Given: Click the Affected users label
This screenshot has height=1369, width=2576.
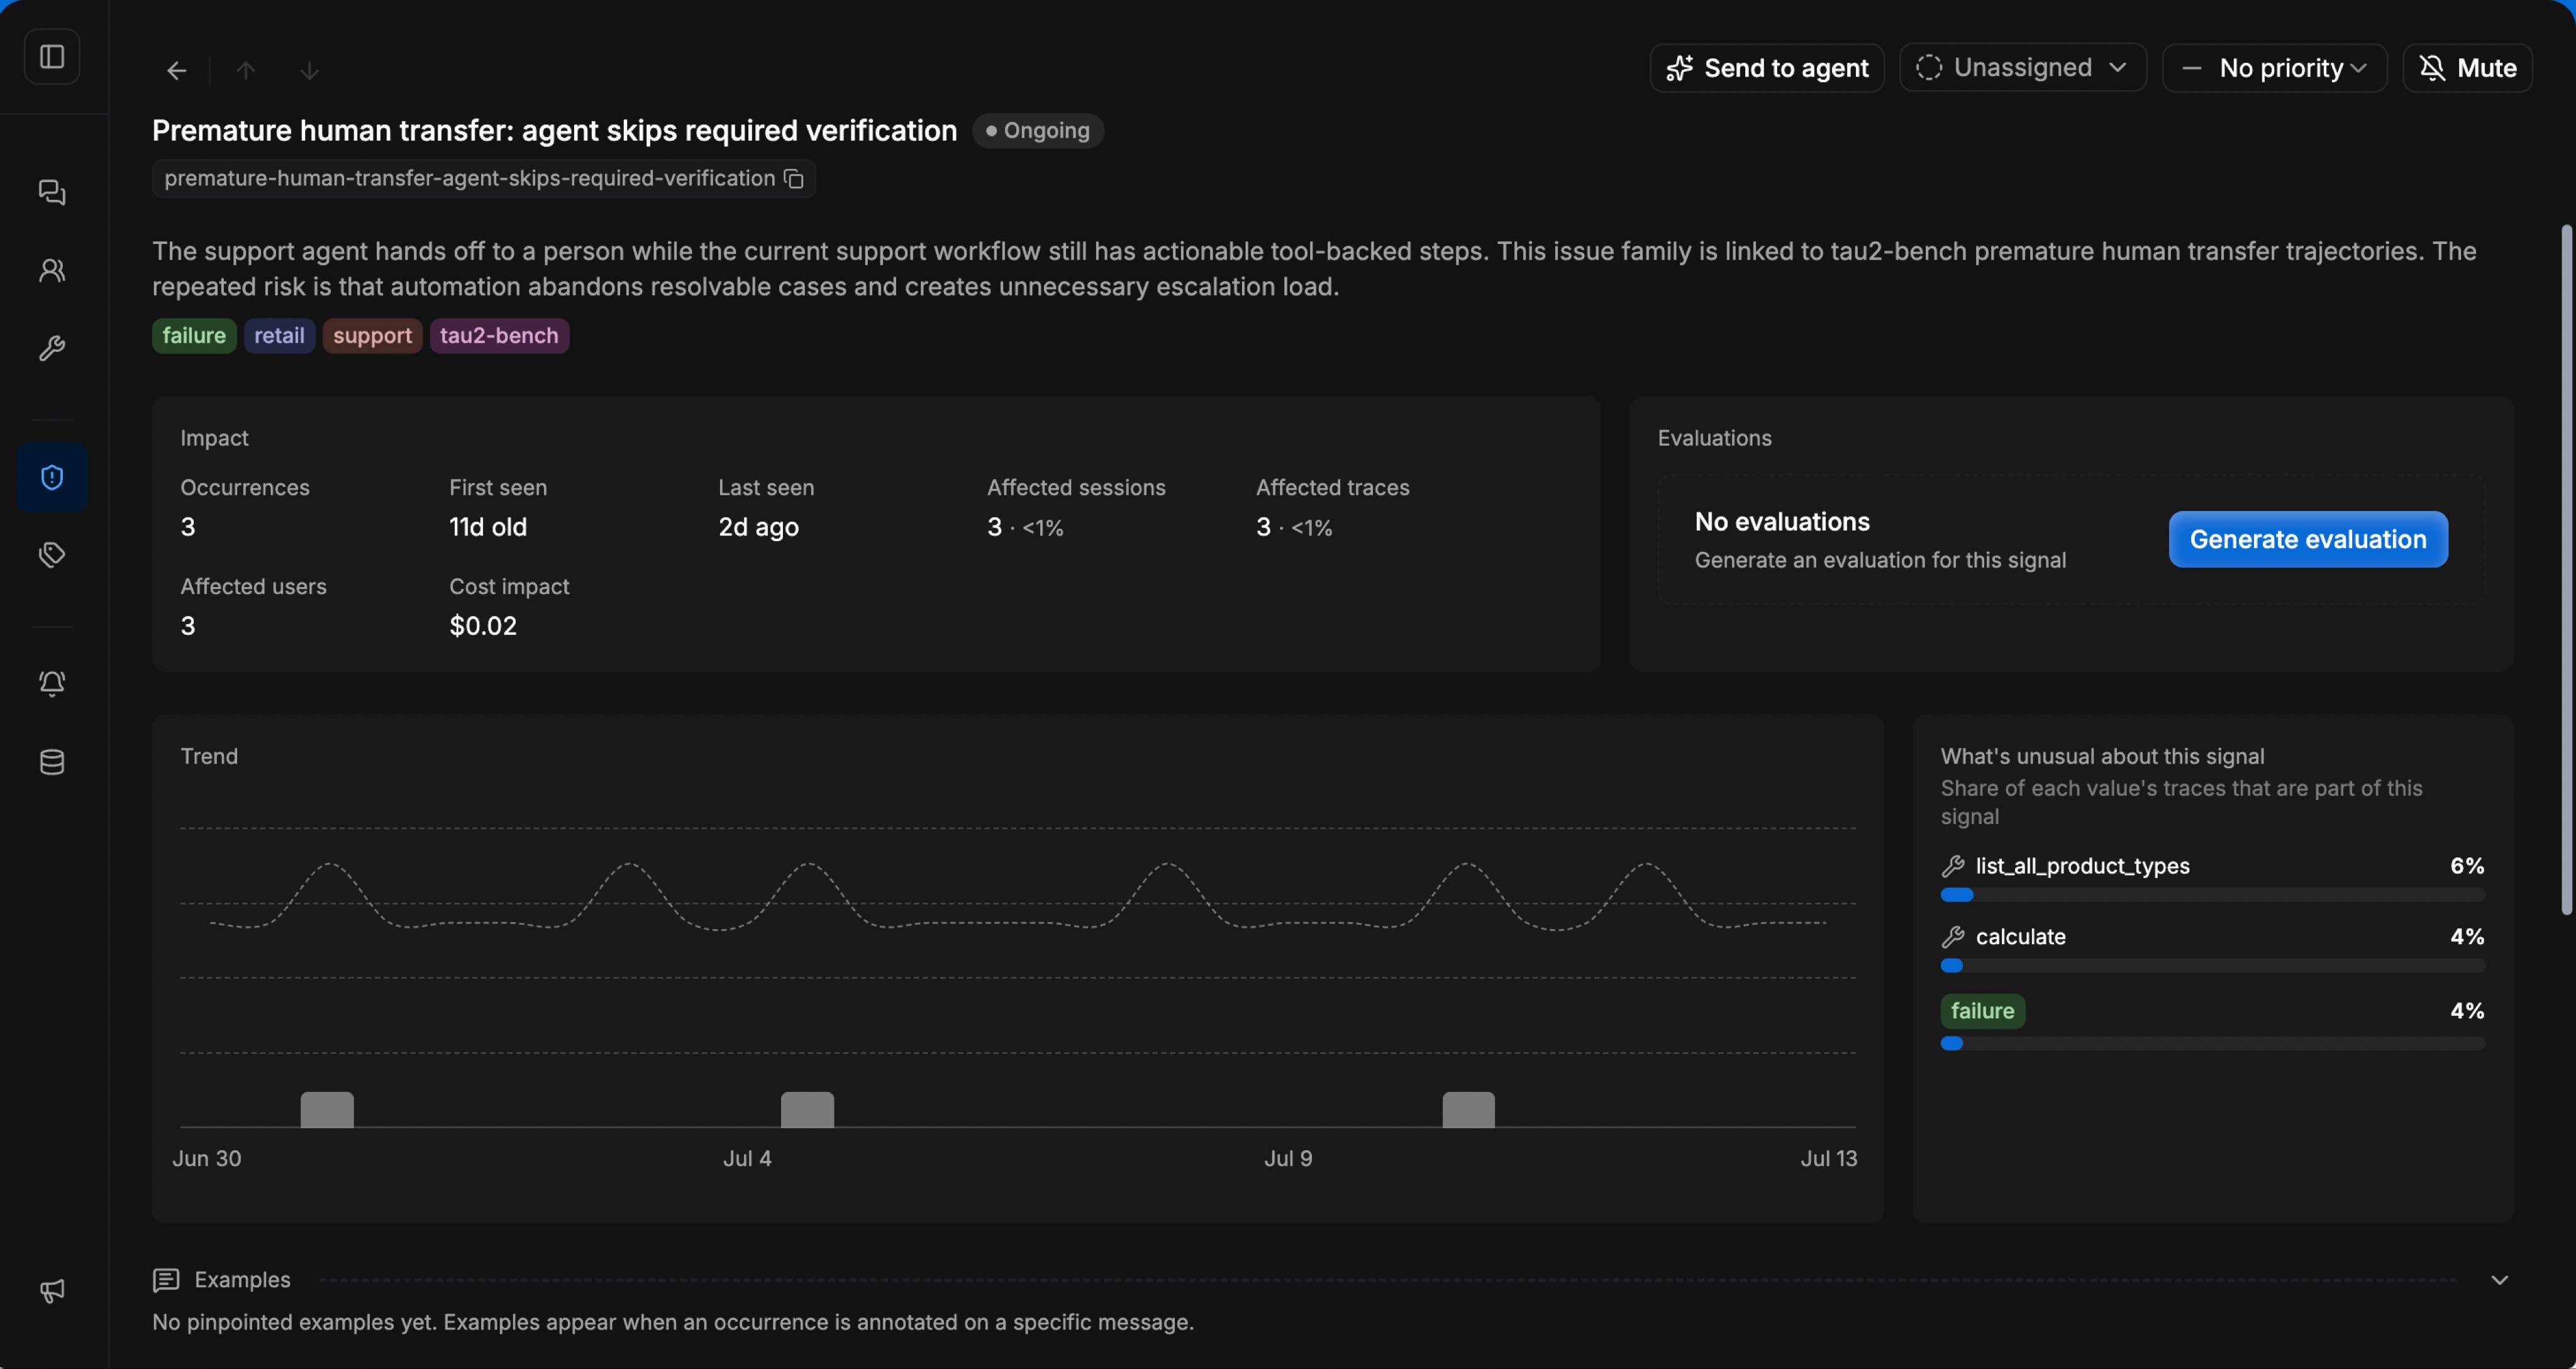Looking at the screenshot, I should [x=253, y=586].
